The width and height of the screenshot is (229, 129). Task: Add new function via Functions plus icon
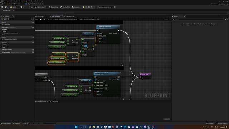click(x=33, y=27)
